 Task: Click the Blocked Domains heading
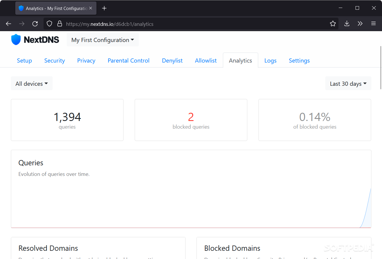tap(232, 248)
